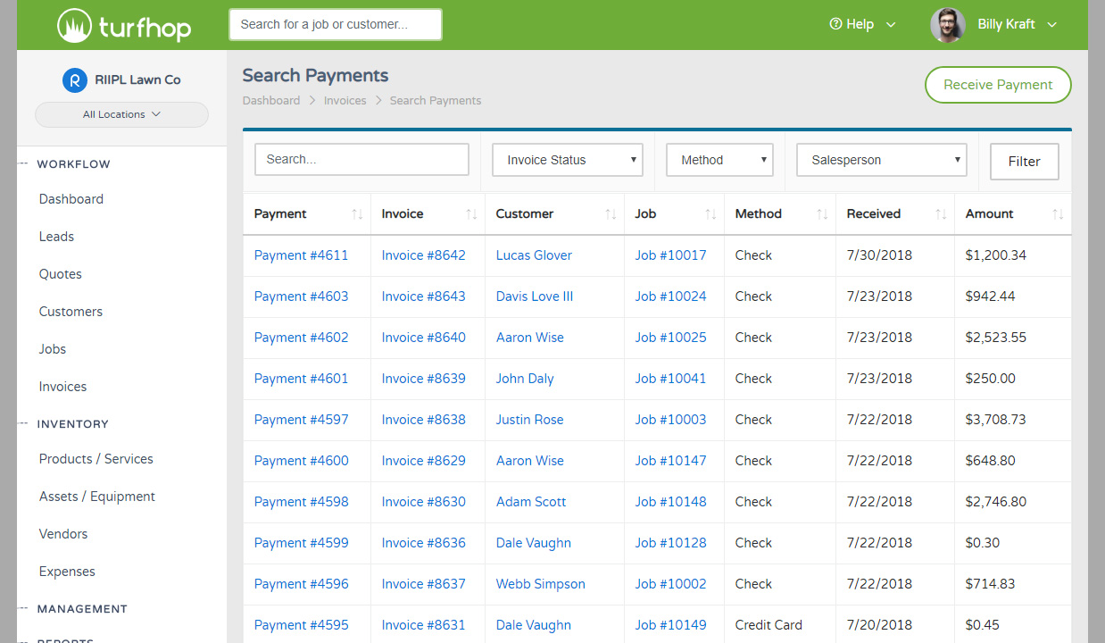Open Payment #4611 details
The image size is (1105, 643).
click(301, 255)
